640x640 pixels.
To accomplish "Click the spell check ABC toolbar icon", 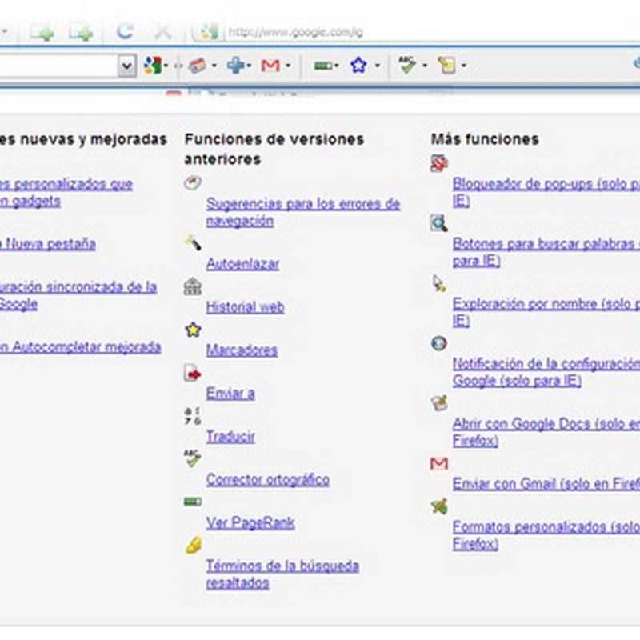I will pyautogui.click(x=407, y=66).
